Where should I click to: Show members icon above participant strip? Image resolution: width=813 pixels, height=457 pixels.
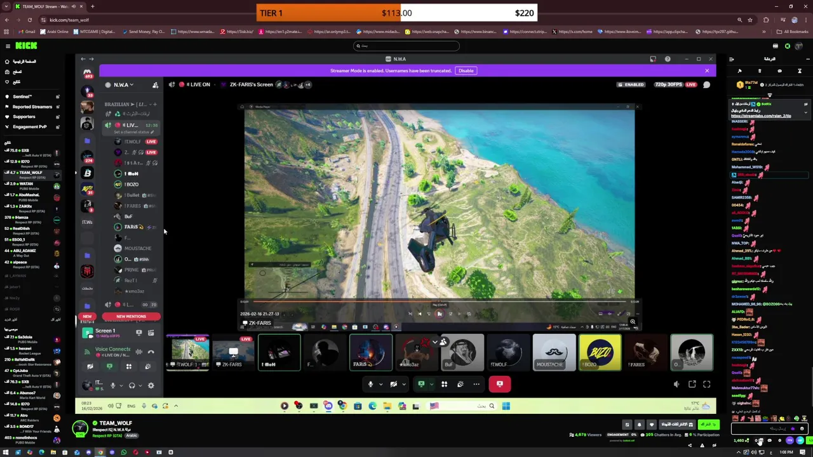(443, 342)
